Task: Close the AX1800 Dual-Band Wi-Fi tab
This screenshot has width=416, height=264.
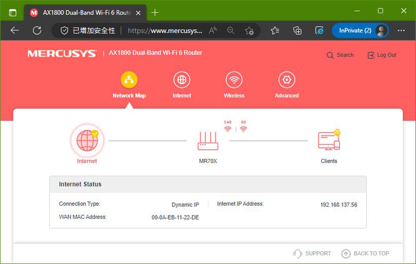Action: (x=138, y=13)
